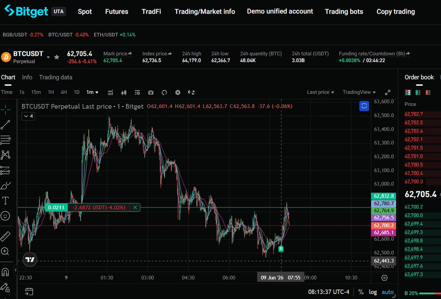Select the trend line drawing tool
The width and height of the screenshot is (441, 299).
click(6, 124)
